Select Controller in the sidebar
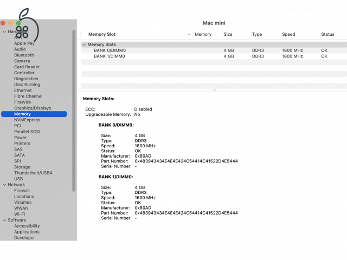Image resolution: width=347 pixels, height=260 pixels. (24, 73)
